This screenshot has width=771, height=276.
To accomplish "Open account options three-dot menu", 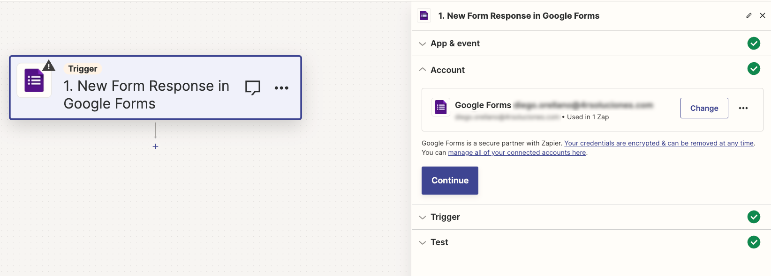I will click(x=743, y=108).
